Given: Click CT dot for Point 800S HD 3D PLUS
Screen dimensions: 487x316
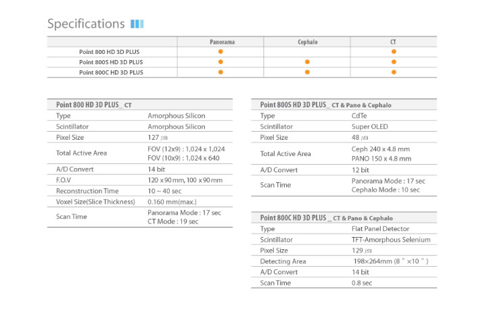Looking at the screenshot, I should (394, 61).
